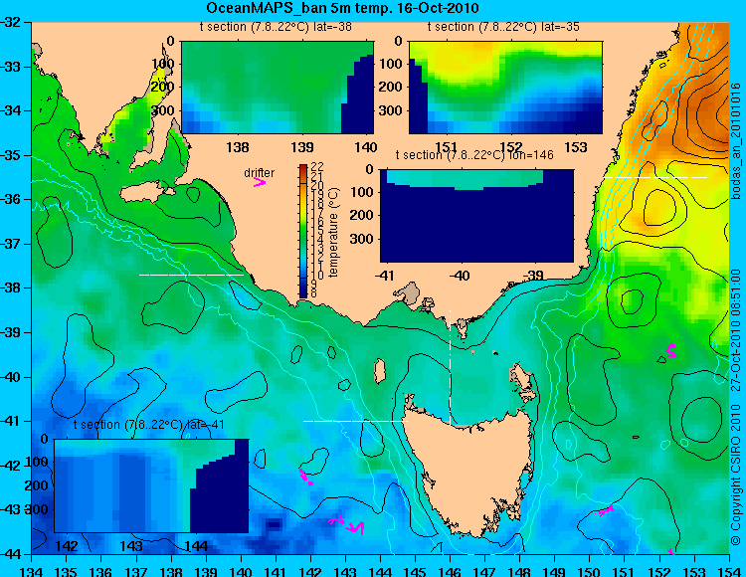Click the white dashed section line near latitude -35.5

(655, 177)
